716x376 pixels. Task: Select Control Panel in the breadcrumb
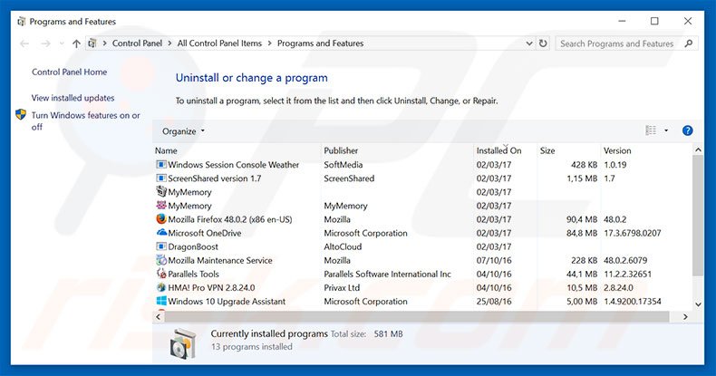tap(137, 43)
